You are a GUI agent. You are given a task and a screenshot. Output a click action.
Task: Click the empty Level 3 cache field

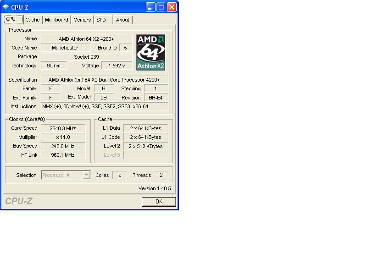click(145, 155)
